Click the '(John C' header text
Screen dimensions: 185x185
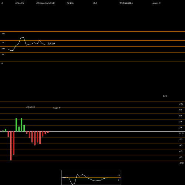point(157,3)
